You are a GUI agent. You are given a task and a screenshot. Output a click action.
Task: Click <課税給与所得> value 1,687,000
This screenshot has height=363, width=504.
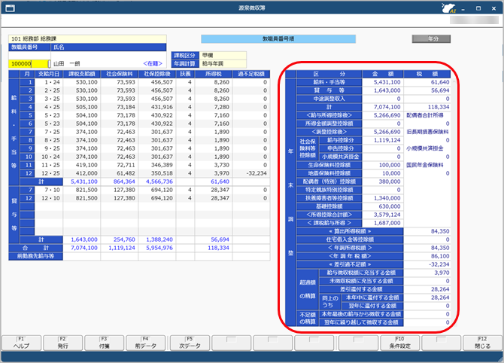pyautogui.click(x=383, y=223)
